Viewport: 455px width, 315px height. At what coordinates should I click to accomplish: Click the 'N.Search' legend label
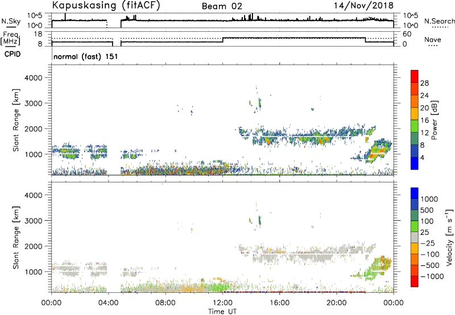click(x=439, y=21)
